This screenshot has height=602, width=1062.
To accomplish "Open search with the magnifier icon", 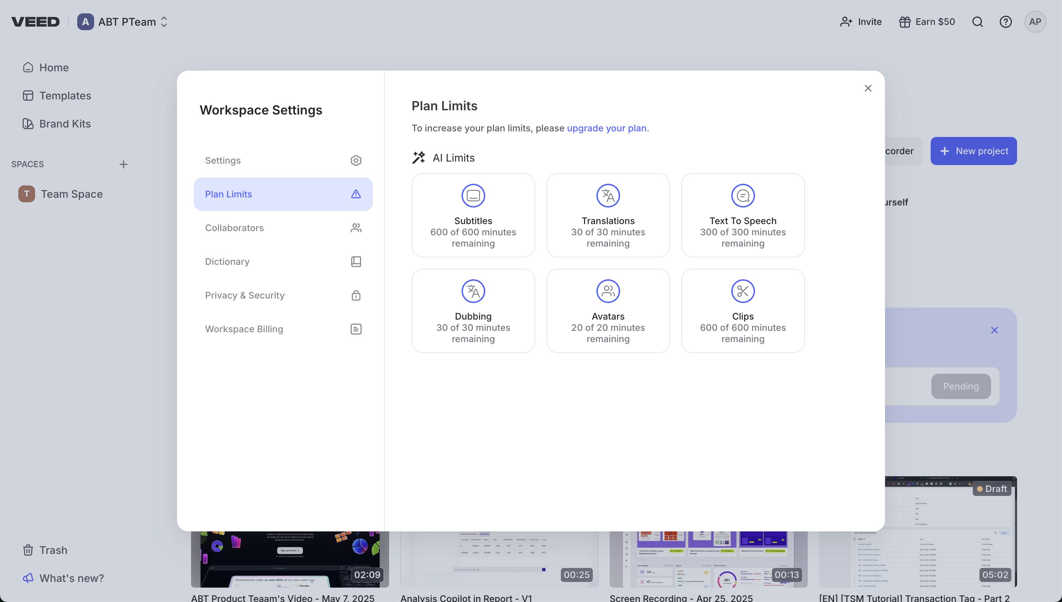I will [977, 22].
